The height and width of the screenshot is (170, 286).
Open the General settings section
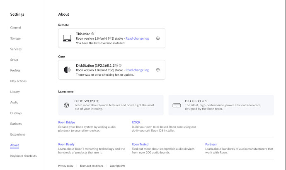pyautogui.click(x=15, y=28)
